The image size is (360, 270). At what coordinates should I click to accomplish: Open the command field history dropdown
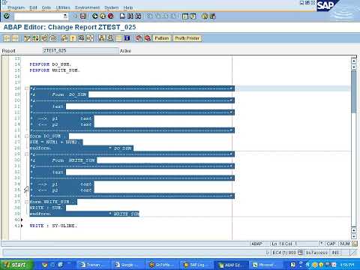click(65, 16)
